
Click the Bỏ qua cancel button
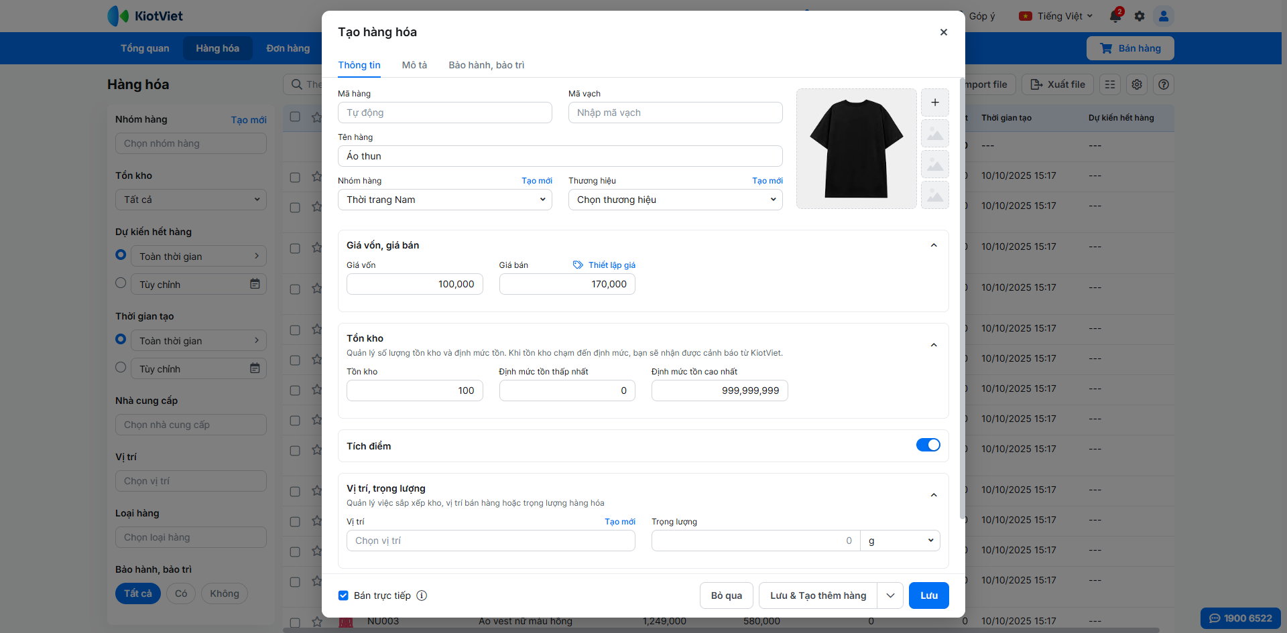click(x=726, y=595)
